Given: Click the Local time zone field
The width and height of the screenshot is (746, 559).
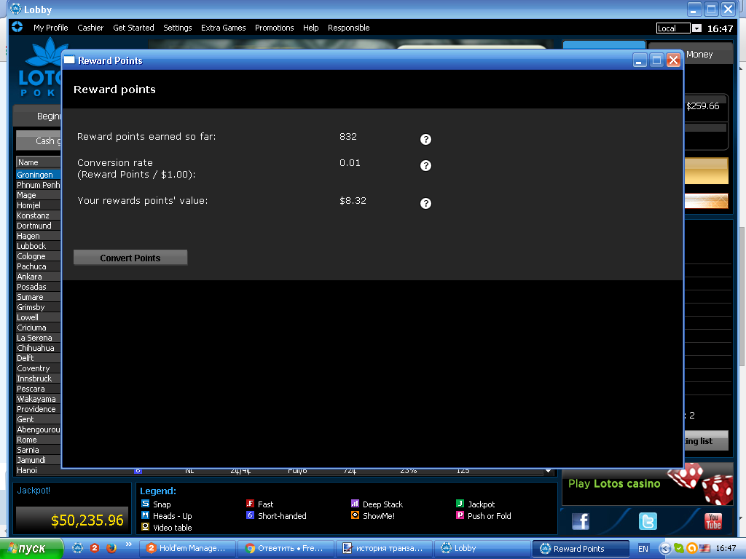Looking at the screenshot, I should point(672,28).
